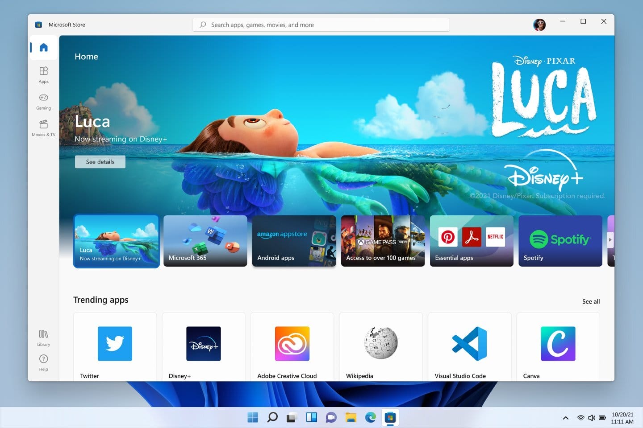The width and height of the screenshot is (643, 428).
Task: Switch to the Movies & TV tab
Action: [x=43, y=129]
